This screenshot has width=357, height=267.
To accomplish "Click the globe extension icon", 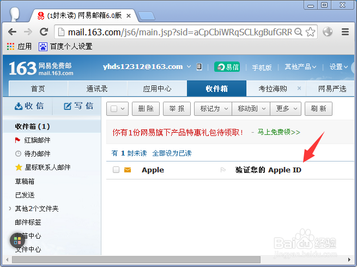I will pyautogui.click(x=328, y=32).
